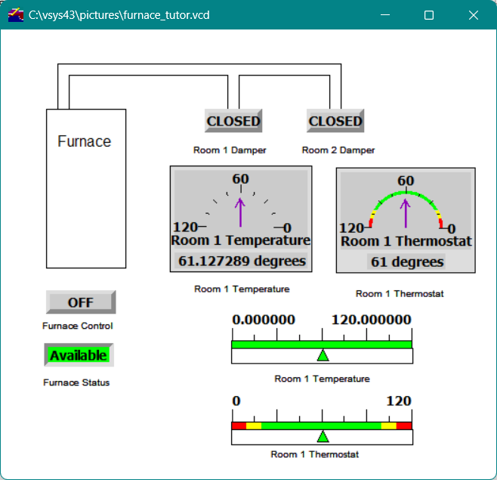Click the green Room 1 Temperature bar
Image resolution: width=497 pixels, height=480 pixels.
coord(287,345)
